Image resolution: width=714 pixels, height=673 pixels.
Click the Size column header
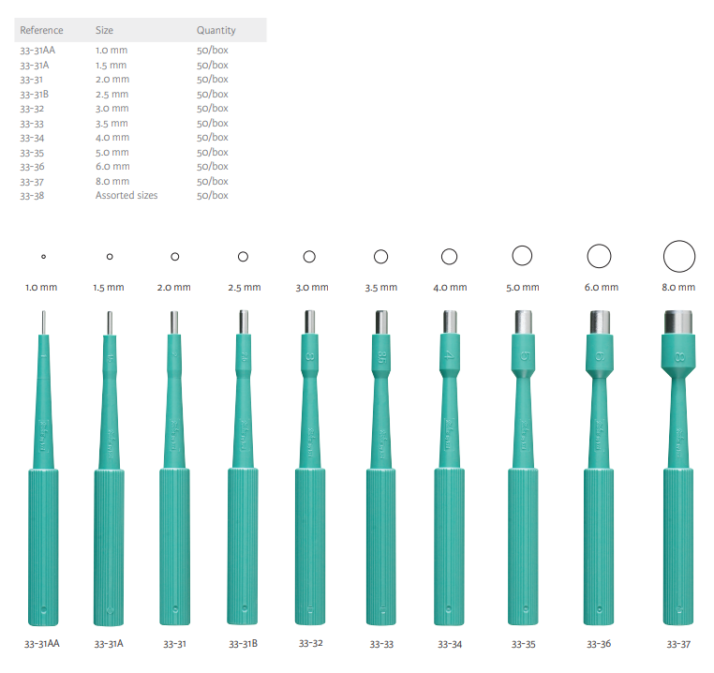[104, 30]
